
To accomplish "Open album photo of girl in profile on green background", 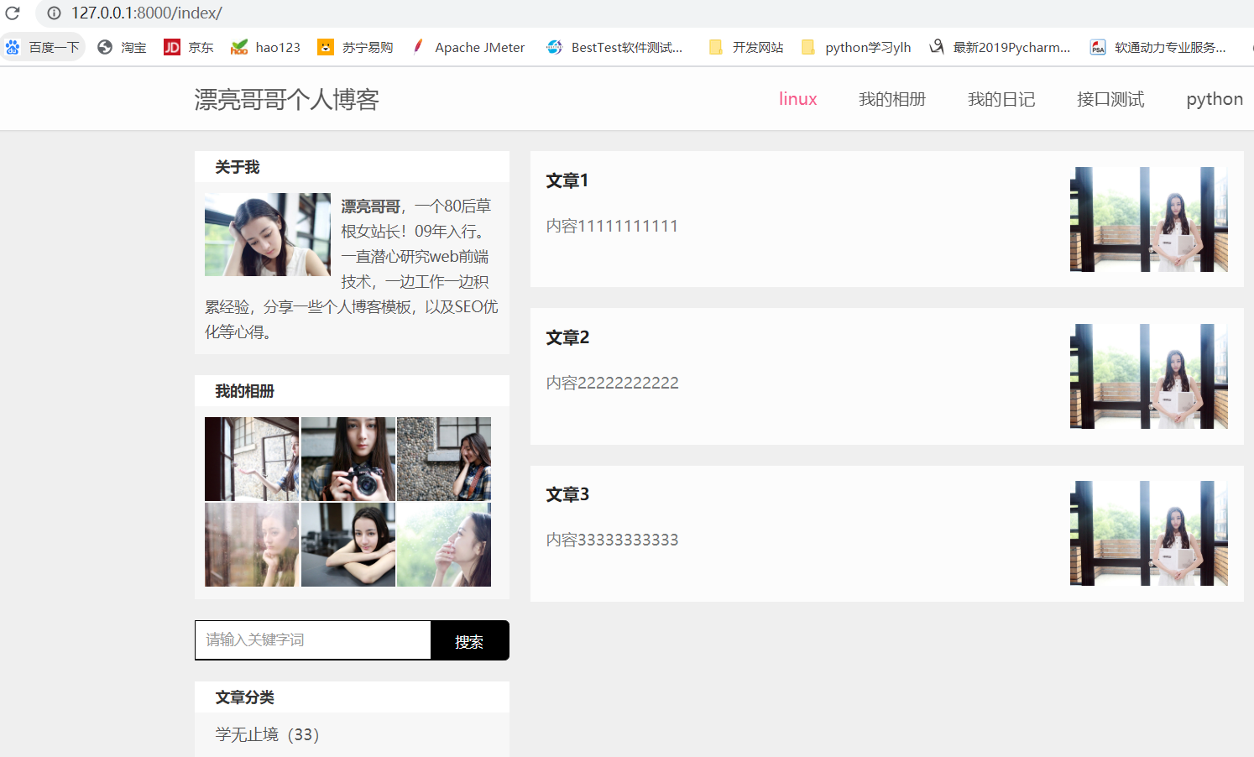I will 444,545.
